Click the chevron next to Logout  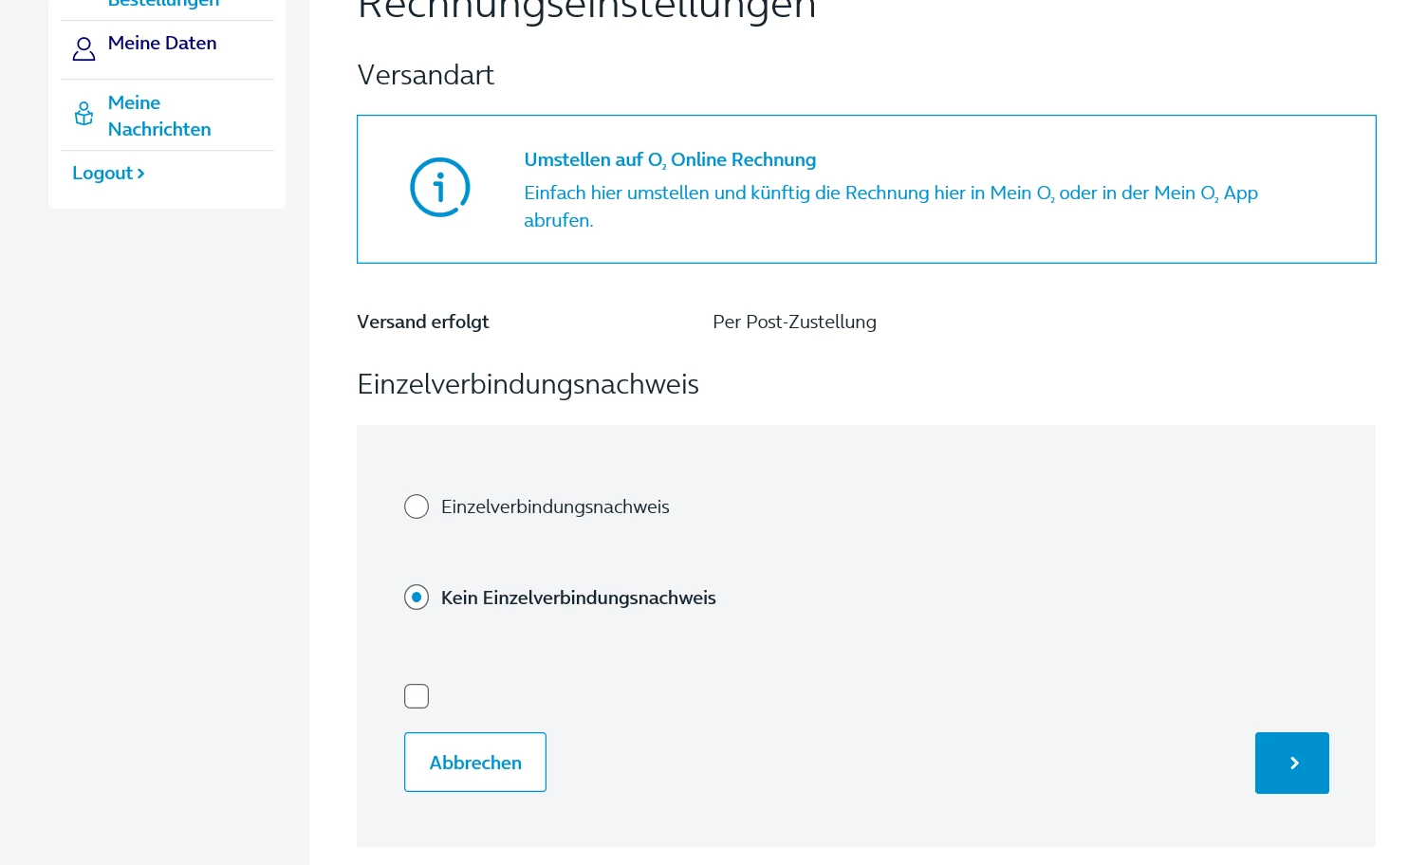coord(141,174)
